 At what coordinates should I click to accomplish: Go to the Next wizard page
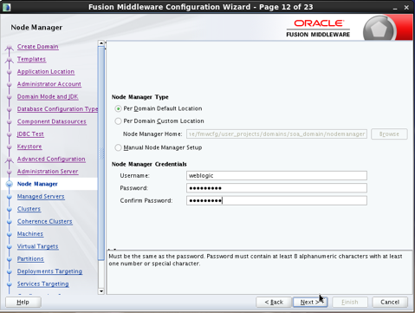310,302
